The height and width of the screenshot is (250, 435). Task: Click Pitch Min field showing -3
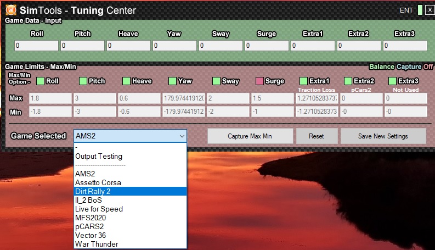[x=94, y=112]
